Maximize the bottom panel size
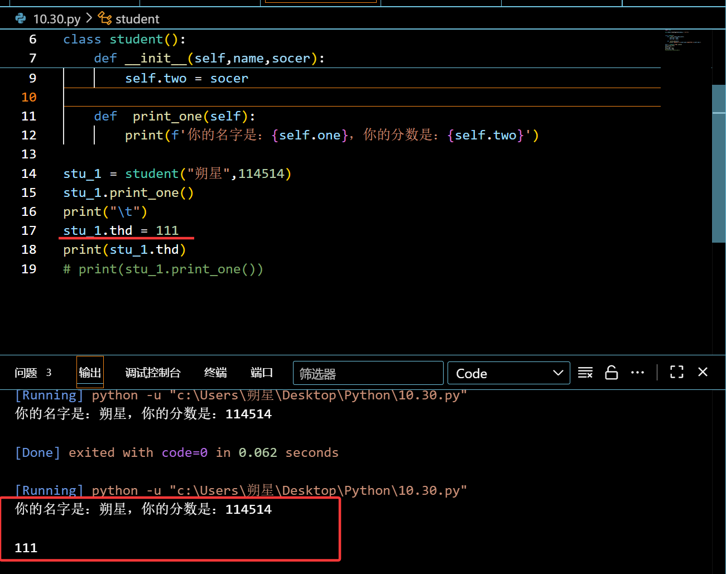Viewport: 726px width, 574px height. 676,373
